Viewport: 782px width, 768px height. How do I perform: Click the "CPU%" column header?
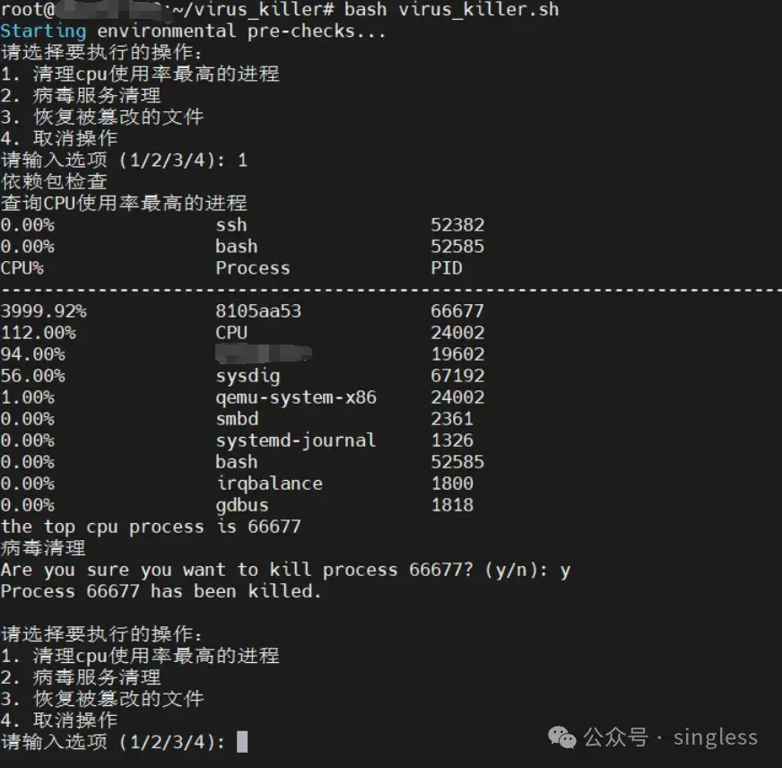point(22,268)
